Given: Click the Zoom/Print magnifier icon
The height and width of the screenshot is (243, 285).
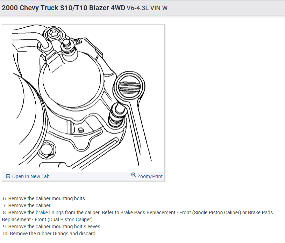Looking at the screenshot, I should tap(134, 175).
